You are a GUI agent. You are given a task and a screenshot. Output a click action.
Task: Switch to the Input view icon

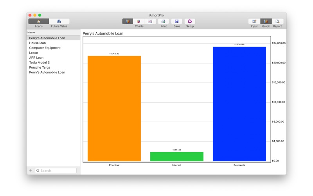254,21
